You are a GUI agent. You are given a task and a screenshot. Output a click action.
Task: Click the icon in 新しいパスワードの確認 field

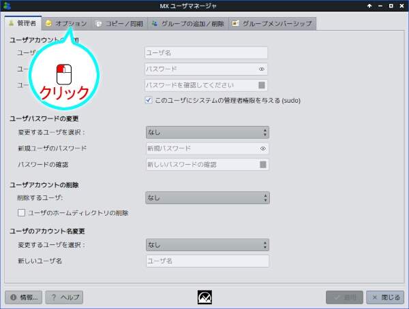[x=262, y=165]
